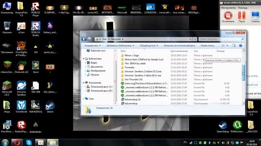The image size is (261, 146).
Task: Select the ROBLOX Player desktop shortcut
Action: click(35, 9)
